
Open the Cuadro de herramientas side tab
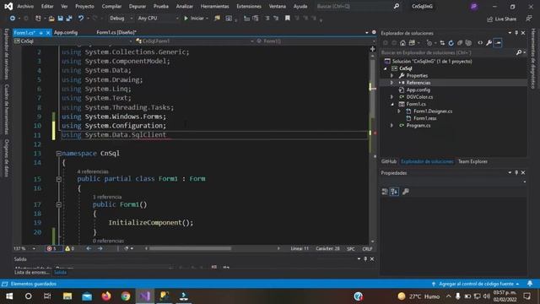pyautogui.click(x=7, y=109)
